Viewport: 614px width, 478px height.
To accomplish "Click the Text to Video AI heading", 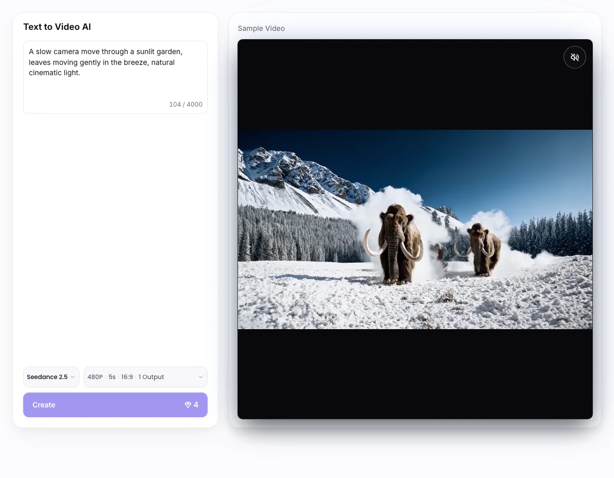I will [x=57, y=27].
